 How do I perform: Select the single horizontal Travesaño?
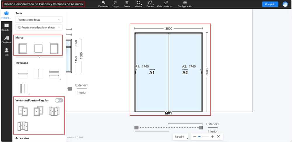tap(23, 74)
